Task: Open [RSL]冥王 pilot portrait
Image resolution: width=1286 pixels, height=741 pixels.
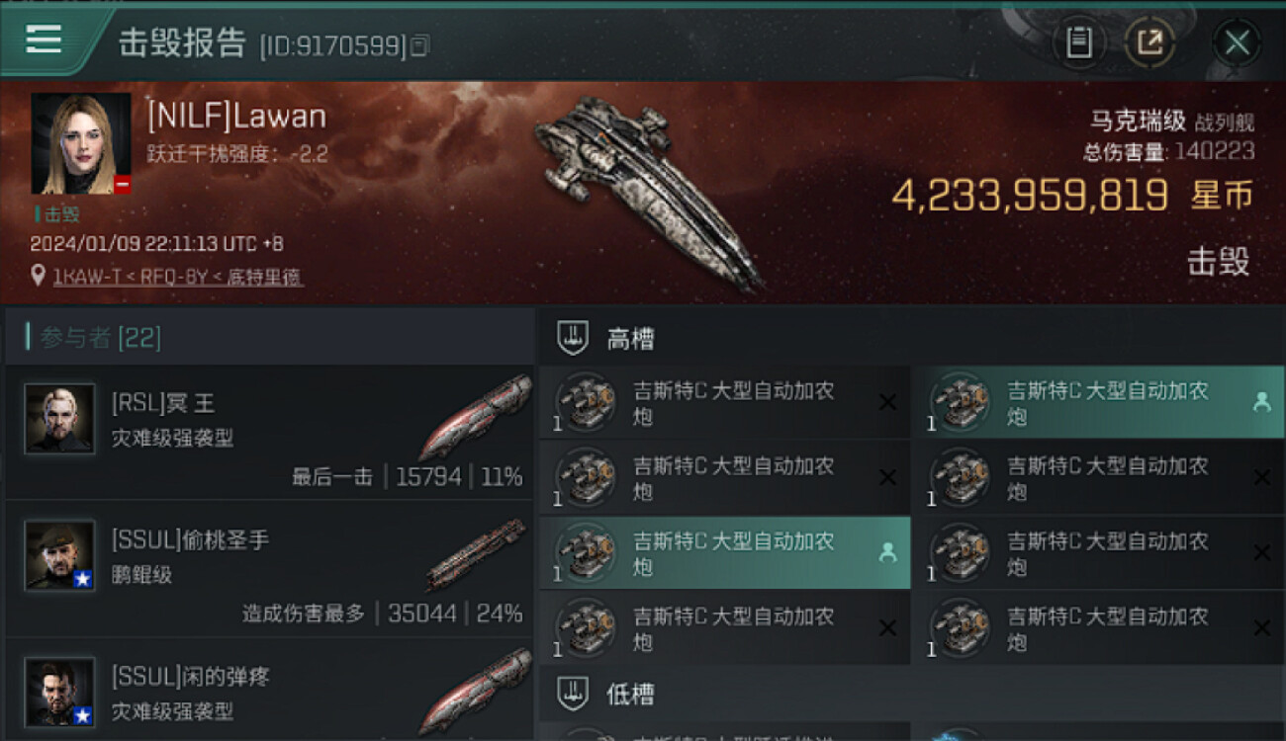Action: (x=59, y=419)
